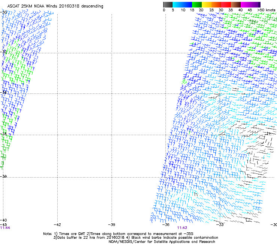The height and width of the screenshot is (244, 277).
Task: Select the brown 35-40 knots legend swatch
Action: pos(236,5)
